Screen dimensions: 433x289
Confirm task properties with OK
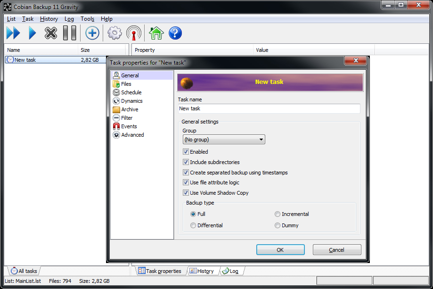(x=280, y=250)
